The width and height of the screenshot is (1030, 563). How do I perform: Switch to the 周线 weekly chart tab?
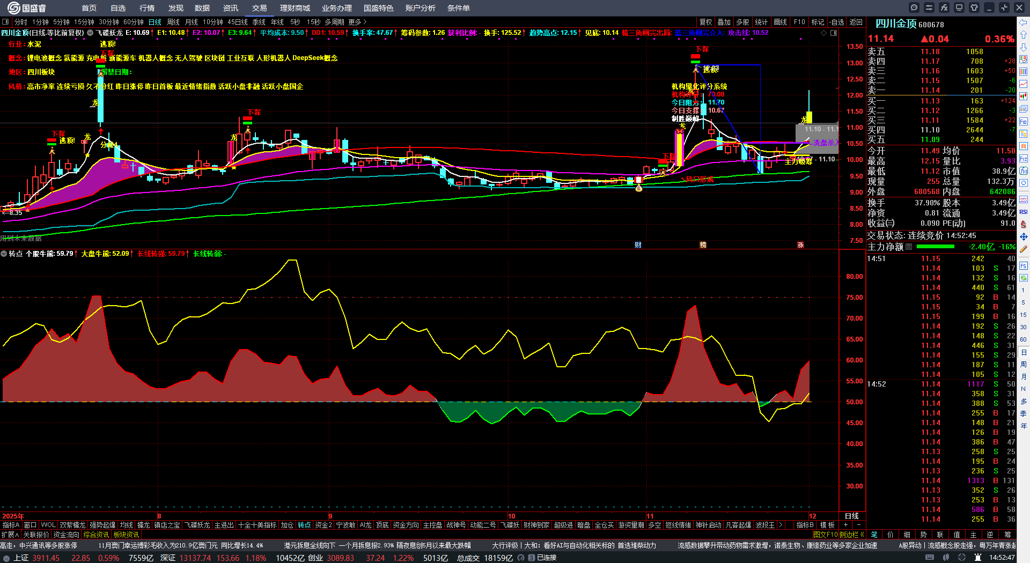click(x=173, y=22)
